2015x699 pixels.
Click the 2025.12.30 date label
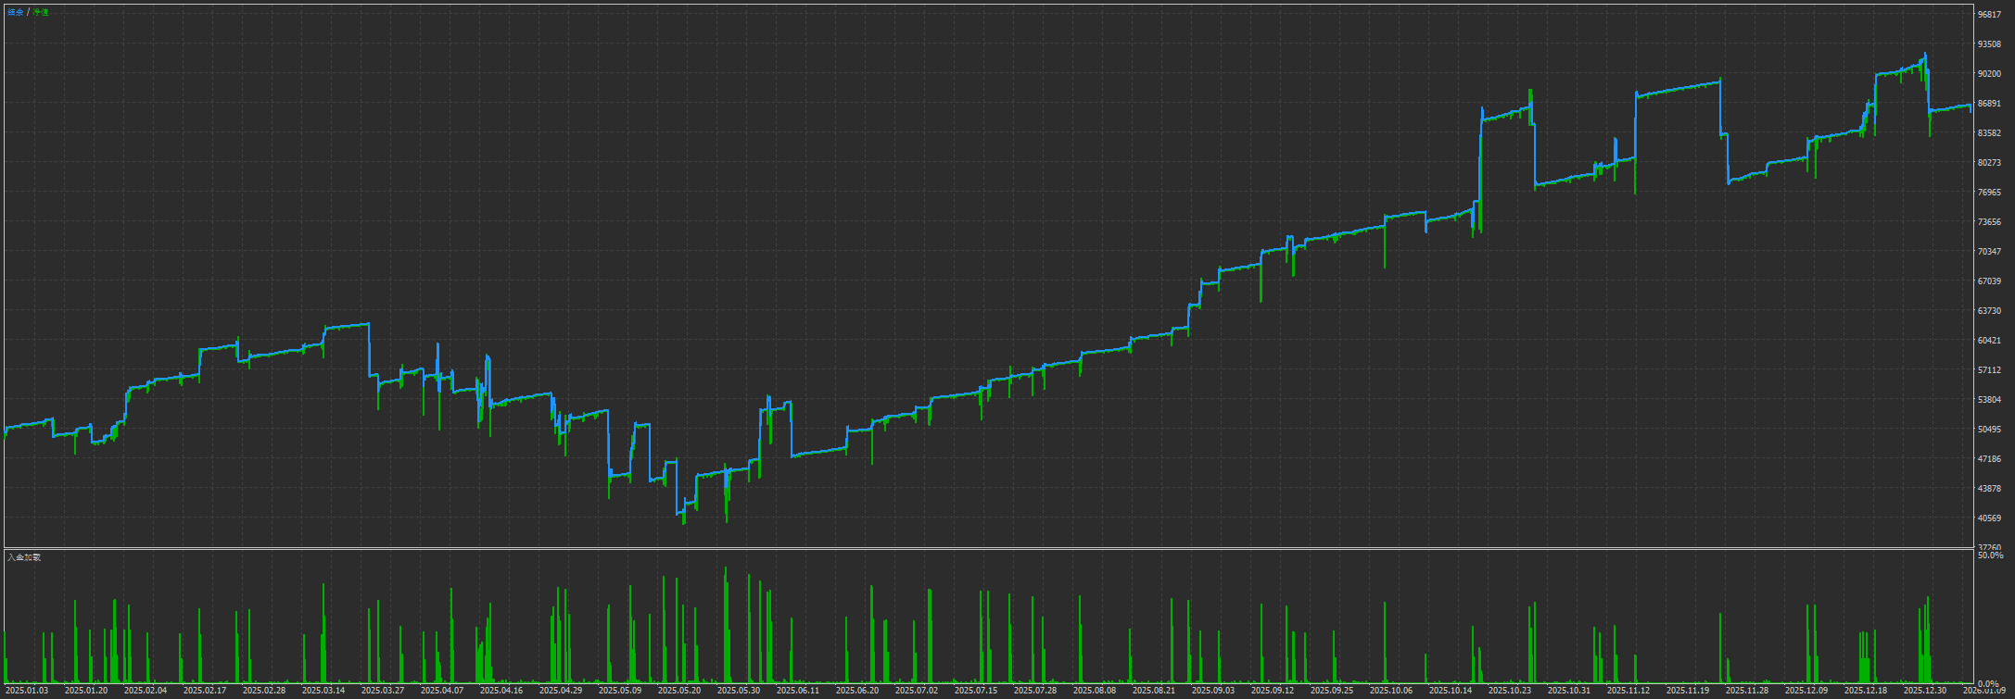coord(1925,691)
